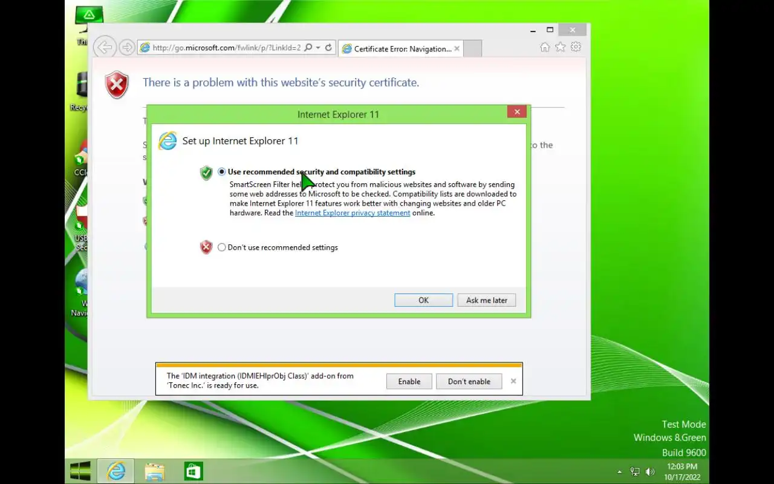Minimize the Internet Explorer window

point(533,30)
